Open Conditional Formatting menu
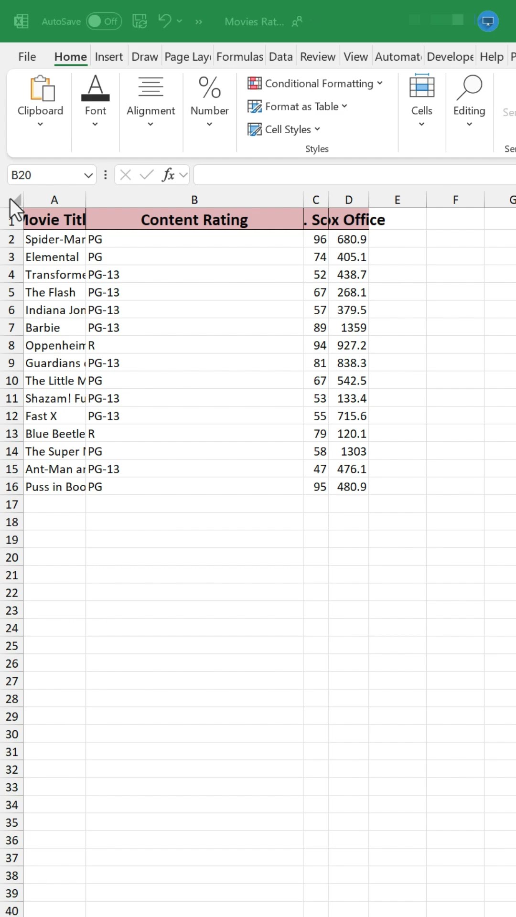Screen dimensions: 516x917 315,83
